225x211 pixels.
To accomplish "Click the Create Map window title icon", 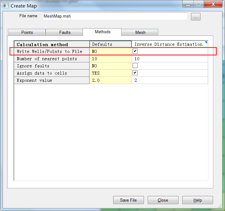I will click(6, 6).
